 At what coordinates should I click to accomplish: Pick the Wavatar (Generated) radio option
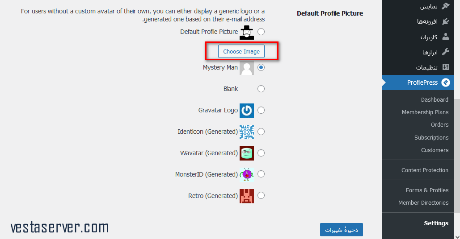261,153
